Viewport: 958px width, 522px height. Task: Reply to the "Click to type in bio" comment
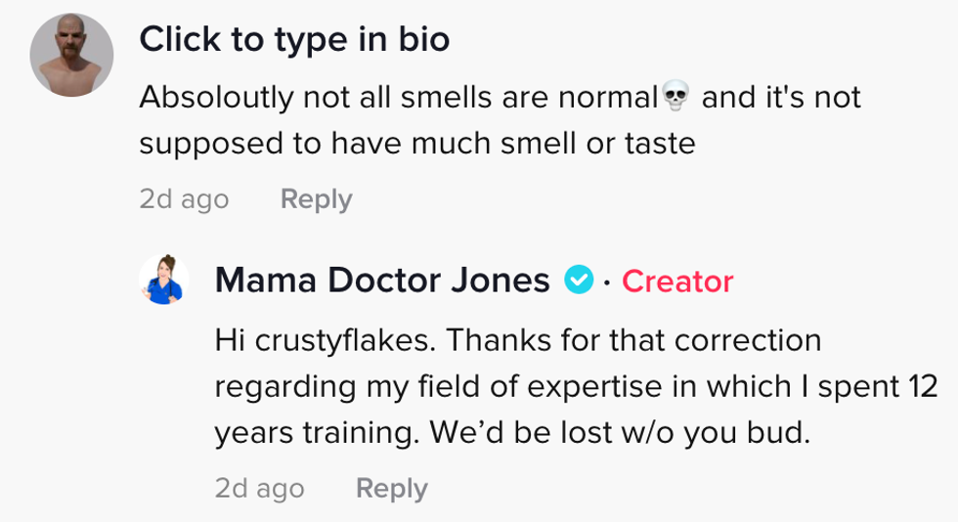(x=316, y=199)
